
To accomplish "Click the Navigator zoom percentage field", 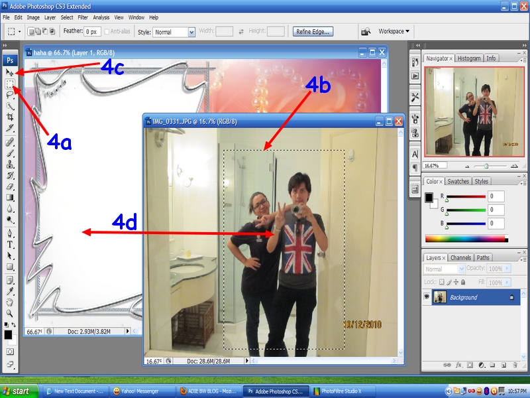I will click(x=435, y=165).
